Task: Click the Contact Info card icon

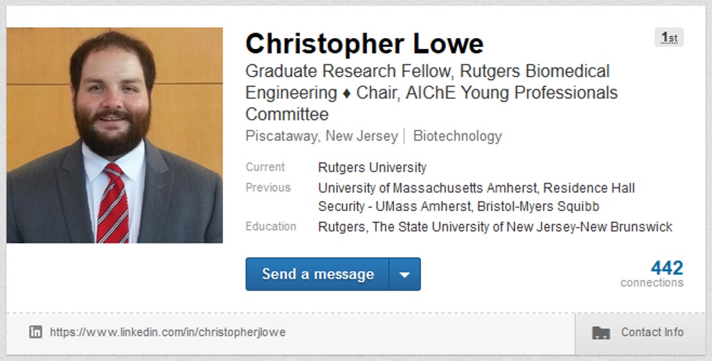Action: [601, 333]
